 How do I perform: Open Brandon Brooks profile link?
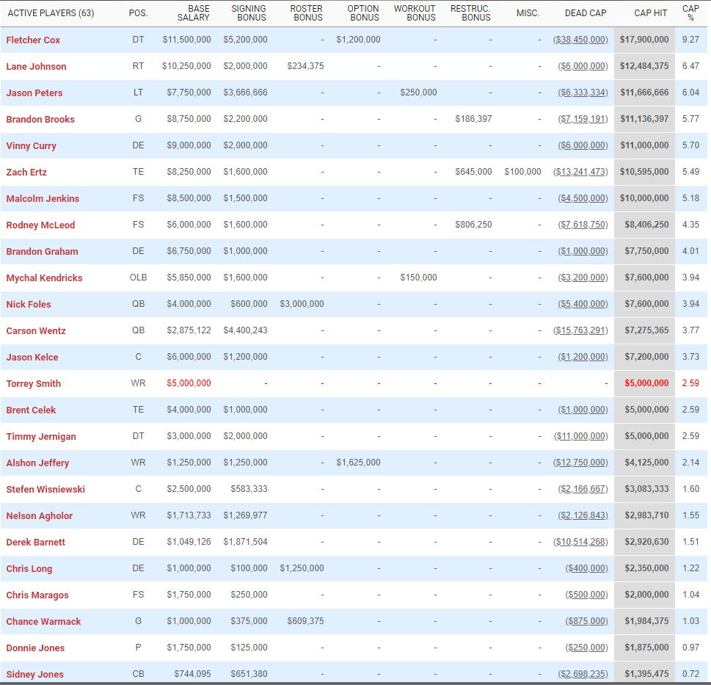click(40, 120)
